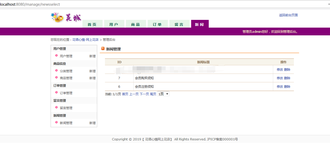
Task: Click the 新闻标题 column header
Action: coord(203,62)
